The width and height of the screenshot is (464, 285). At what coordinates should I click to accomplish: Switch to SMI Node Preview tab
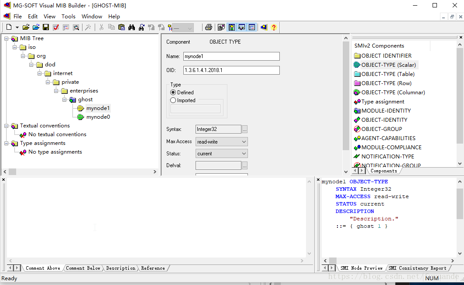361,268
